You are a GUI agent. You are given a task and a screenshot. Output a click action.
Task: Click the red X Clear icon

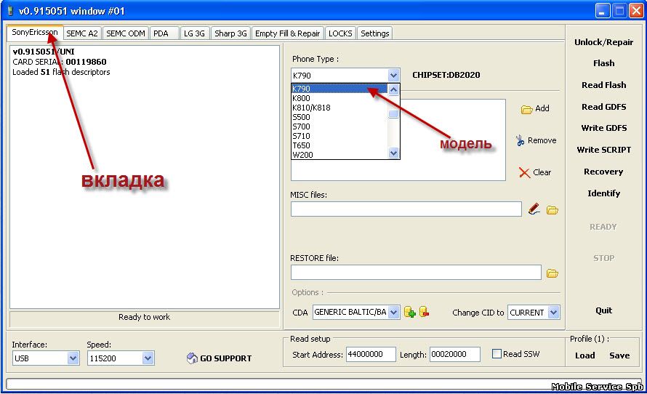click(524, 172)
